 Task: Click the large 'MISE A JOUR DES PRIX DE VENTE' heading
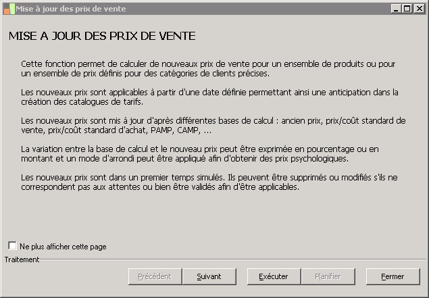102,36
